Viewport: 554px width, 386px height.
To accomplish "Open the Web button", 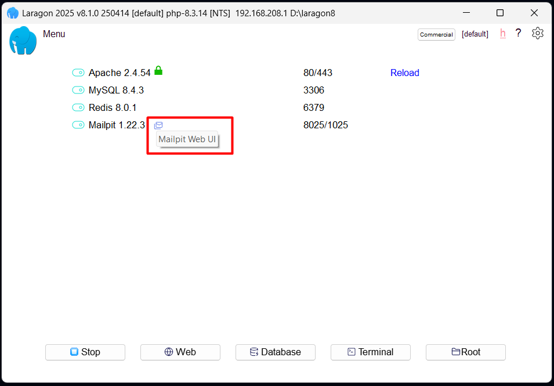I will [180, 352].
